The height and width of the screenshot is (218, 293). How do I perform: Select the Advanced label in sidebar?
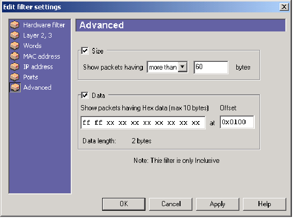(37, 87)
